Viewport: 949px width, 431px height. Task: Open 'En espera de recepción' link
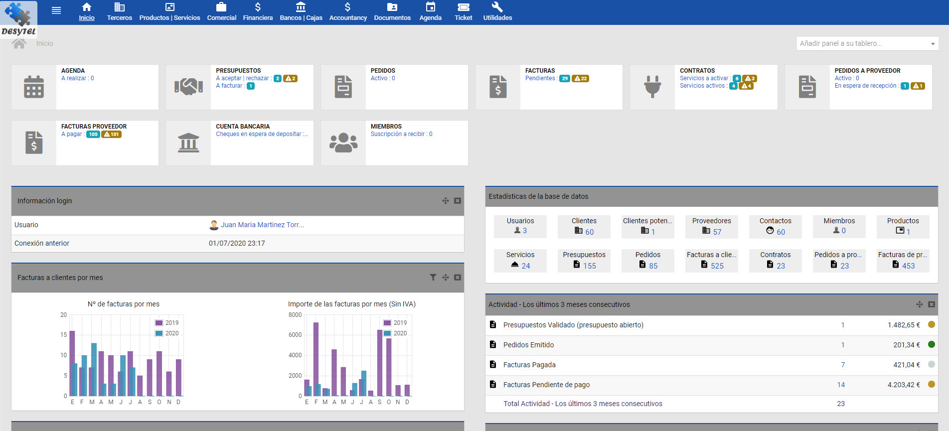point(867,86)
